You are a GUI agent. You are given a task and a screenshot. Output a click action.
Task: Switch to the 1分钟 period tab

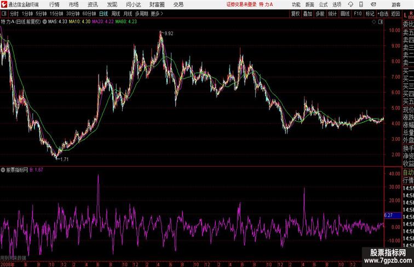[27, 14]
